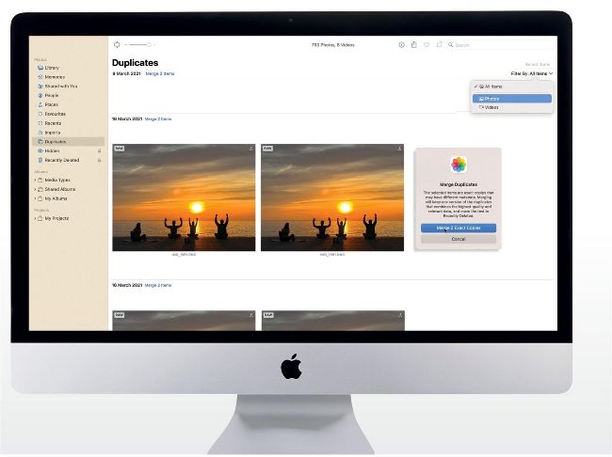612x457 pixels.
Task: Click the thumbnail zoom slider in toolbar
Action: (x=138, y=44)
